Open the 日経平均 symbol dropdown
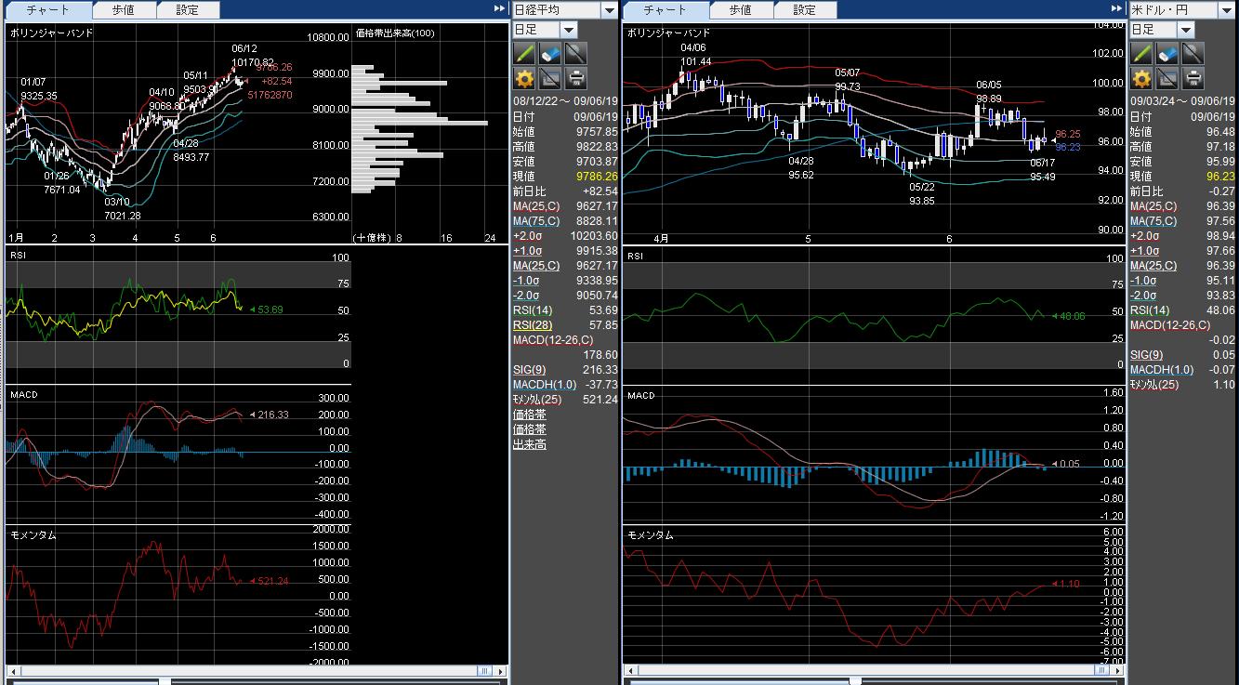 (609, 10)
